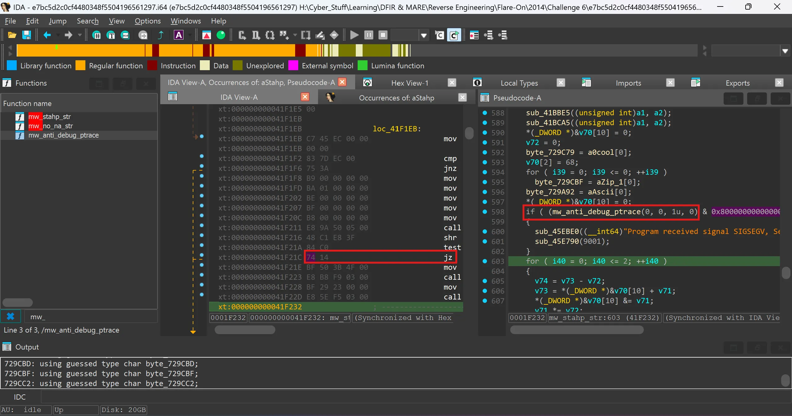Pause the debugger process
Viewport: 792px width, 416px height.
click(x=369, y=35)
